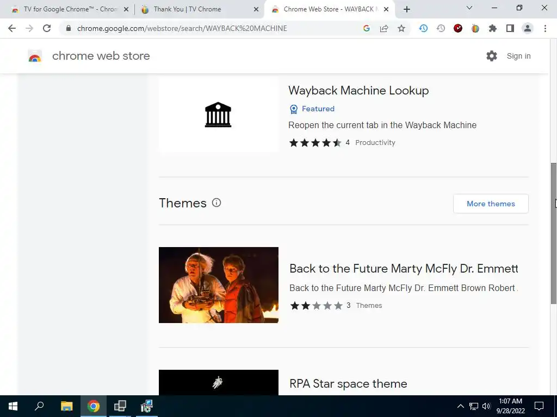Open File Explorer from the taskbar
Viewport: 557px width, 417px height.
click(66, 406)
